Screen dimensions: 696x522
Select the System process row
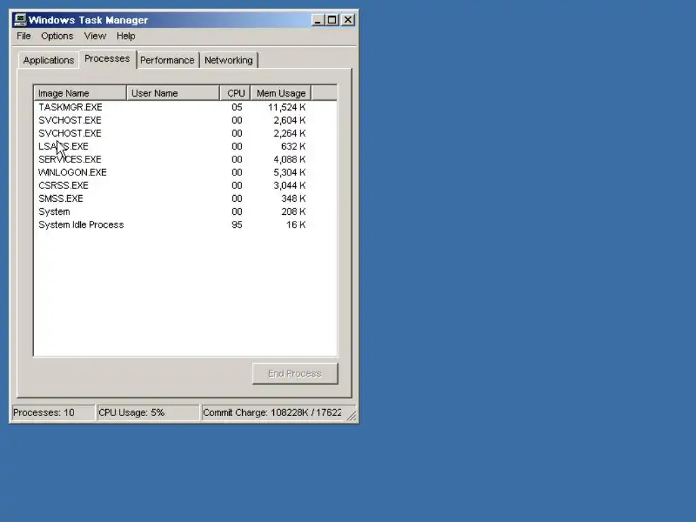click(x=185, y=212)
